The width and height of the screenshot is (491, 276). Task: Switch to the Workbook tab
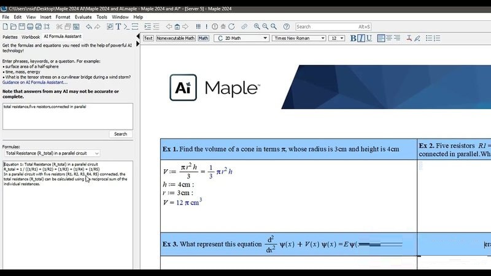[31, 37]
